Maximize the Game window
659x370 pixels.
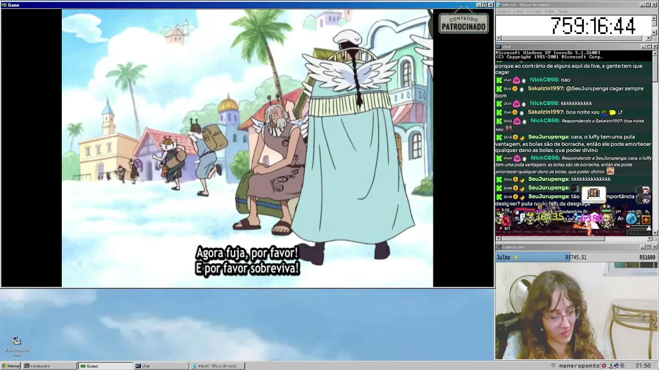(484, 5)
